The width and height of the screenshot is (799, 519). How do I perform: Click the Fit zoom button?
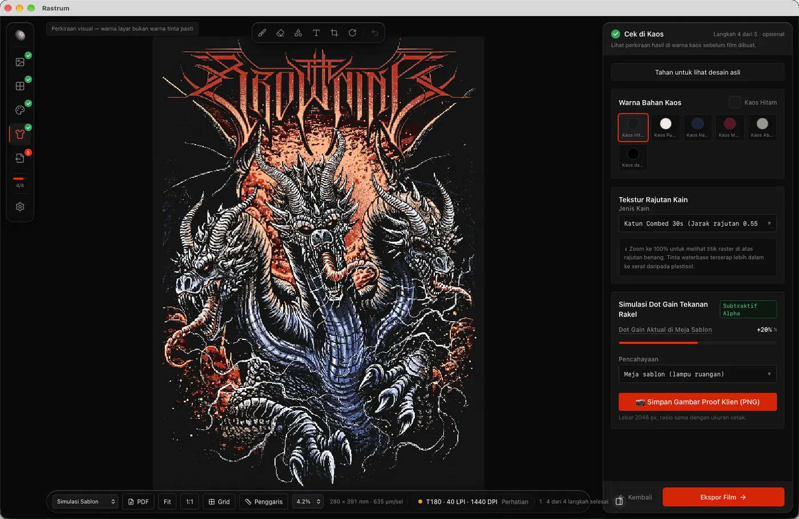point(167,502)
